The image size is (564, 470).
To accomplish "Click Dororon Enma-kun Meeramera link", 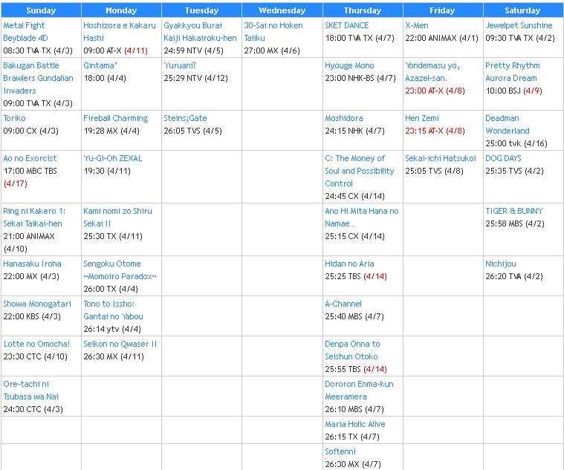I will (359, 391).
